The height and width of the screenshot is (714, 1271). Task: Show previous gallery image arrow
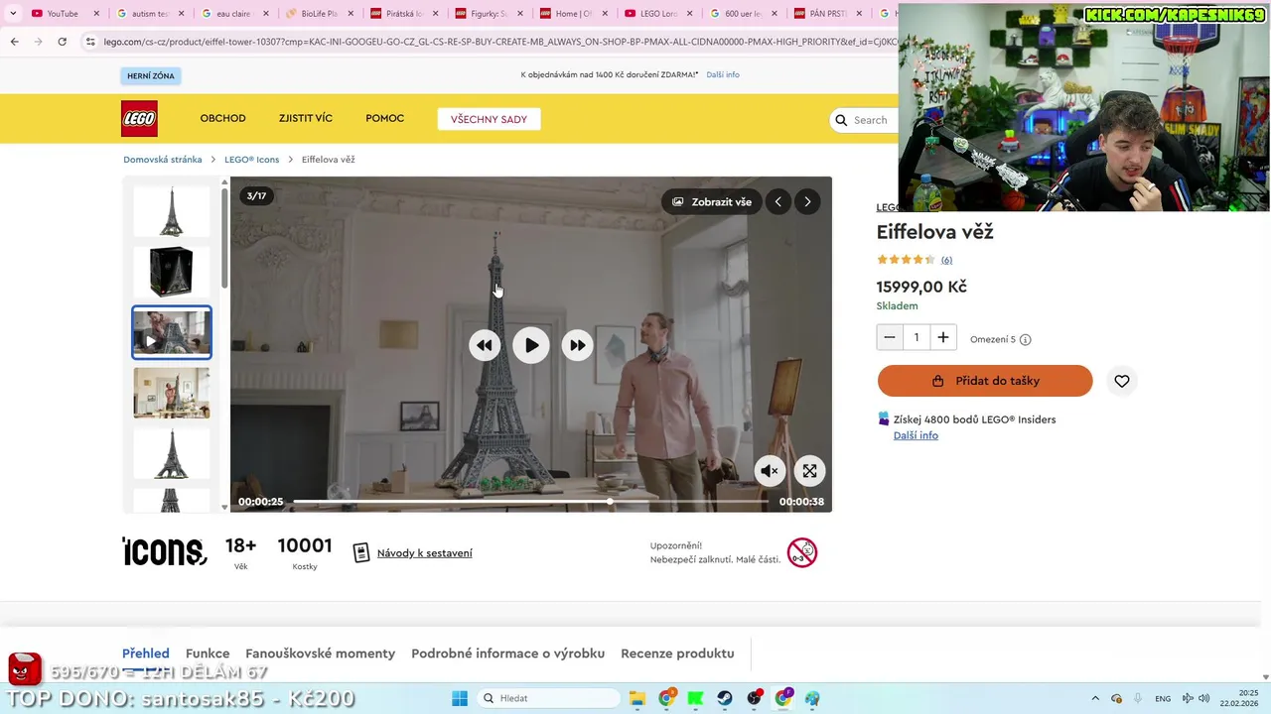tap(778, 201)
